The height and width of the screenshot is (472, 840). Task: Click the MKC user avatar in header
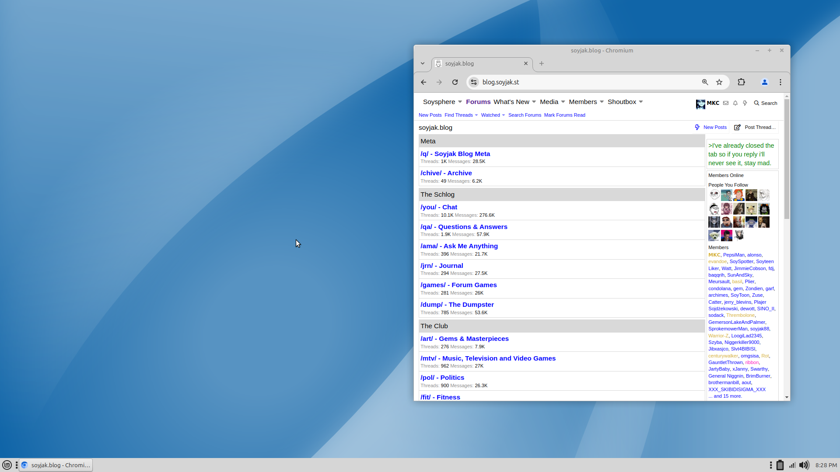tap(700, 104)
